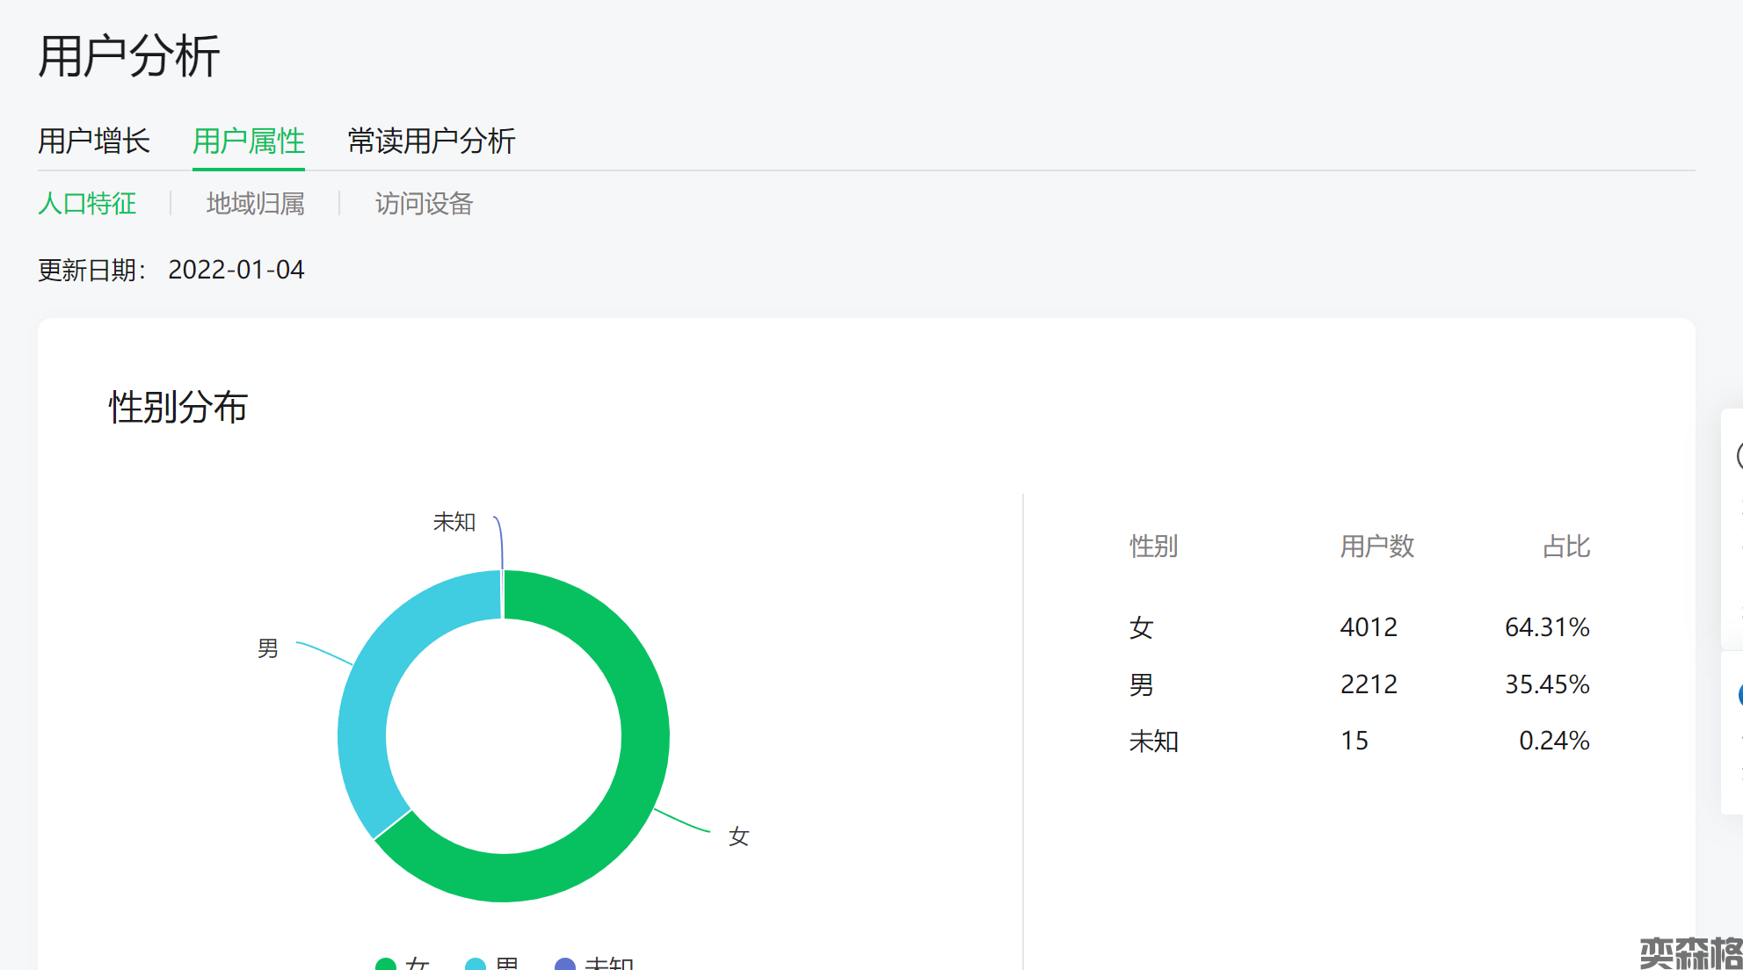Open the 常读用户分析 tab

431,141
